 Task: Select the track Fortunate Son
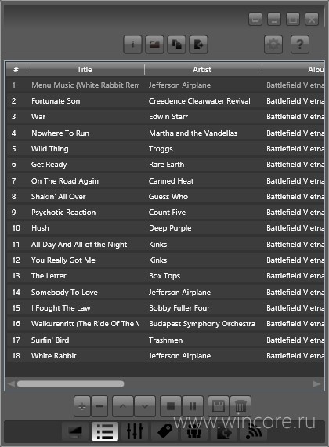coord(165,101)
